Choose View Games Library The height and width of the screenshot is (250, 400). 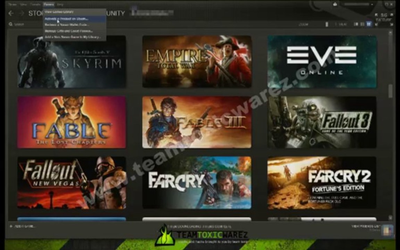click(x=75, y=12)
